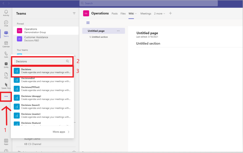Click the Untitled page title heading
The height and width of the screenshot is (153, 243).
click(147, 33)
